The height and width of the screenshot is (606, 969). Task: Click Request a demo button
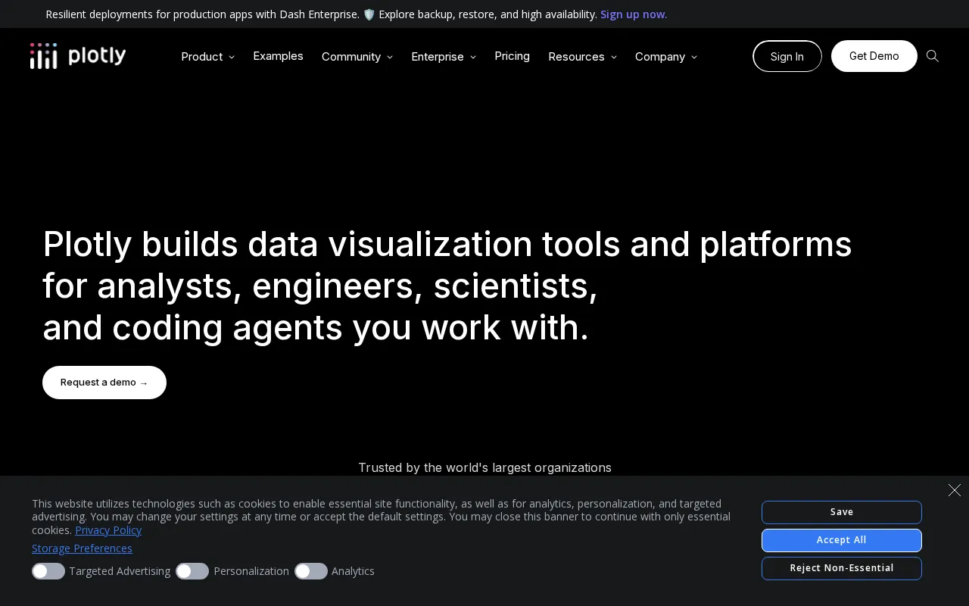point(104,383)
